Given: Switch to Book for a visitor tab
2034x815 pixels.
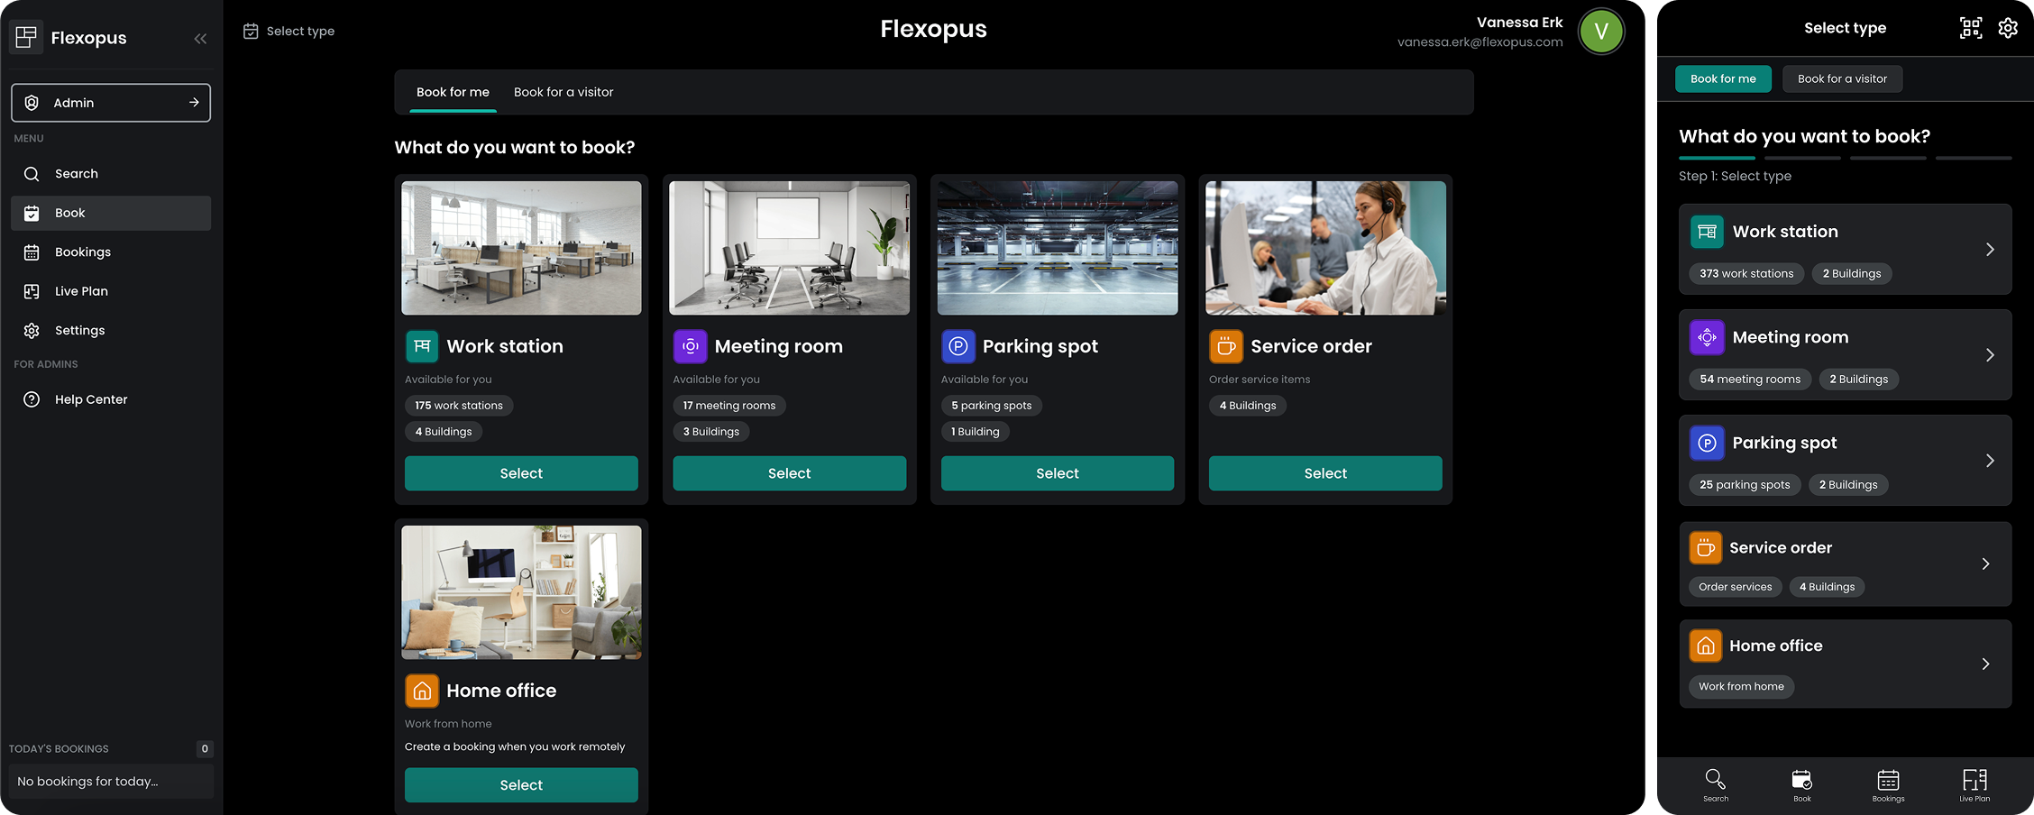Looking at the screenshot, I should click(x=563, y=92).
